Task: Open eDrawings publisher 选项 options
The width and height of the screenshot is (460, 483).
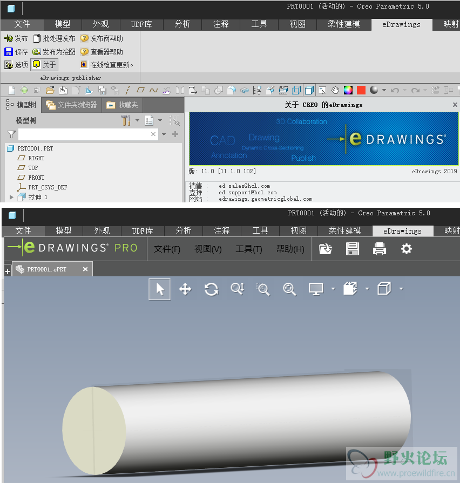Action: (x=16, y=65)
